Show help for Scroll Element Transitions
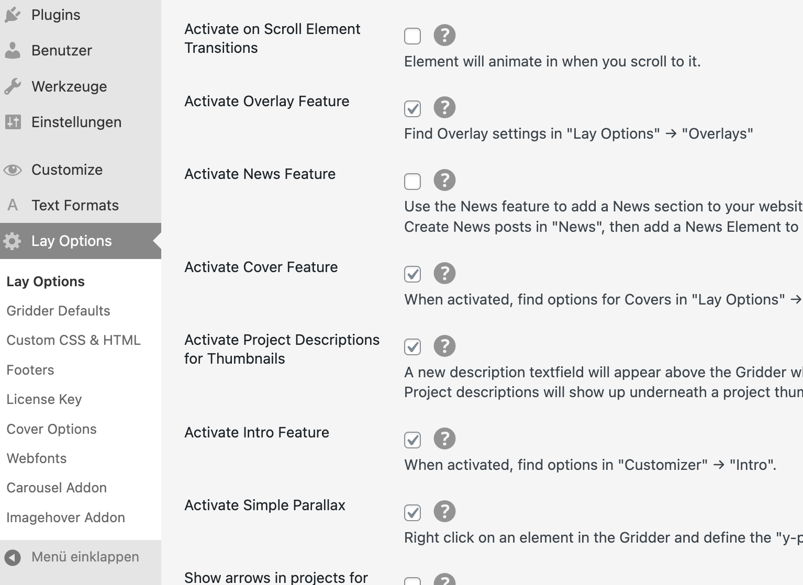803x585 pixels. tap(444, 36)
